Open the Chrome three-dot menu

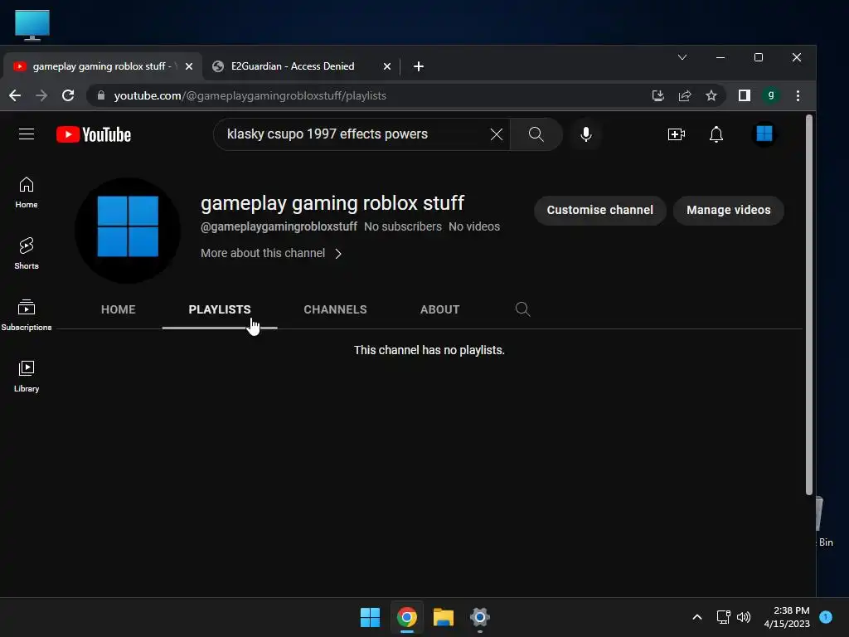[798, 95]
